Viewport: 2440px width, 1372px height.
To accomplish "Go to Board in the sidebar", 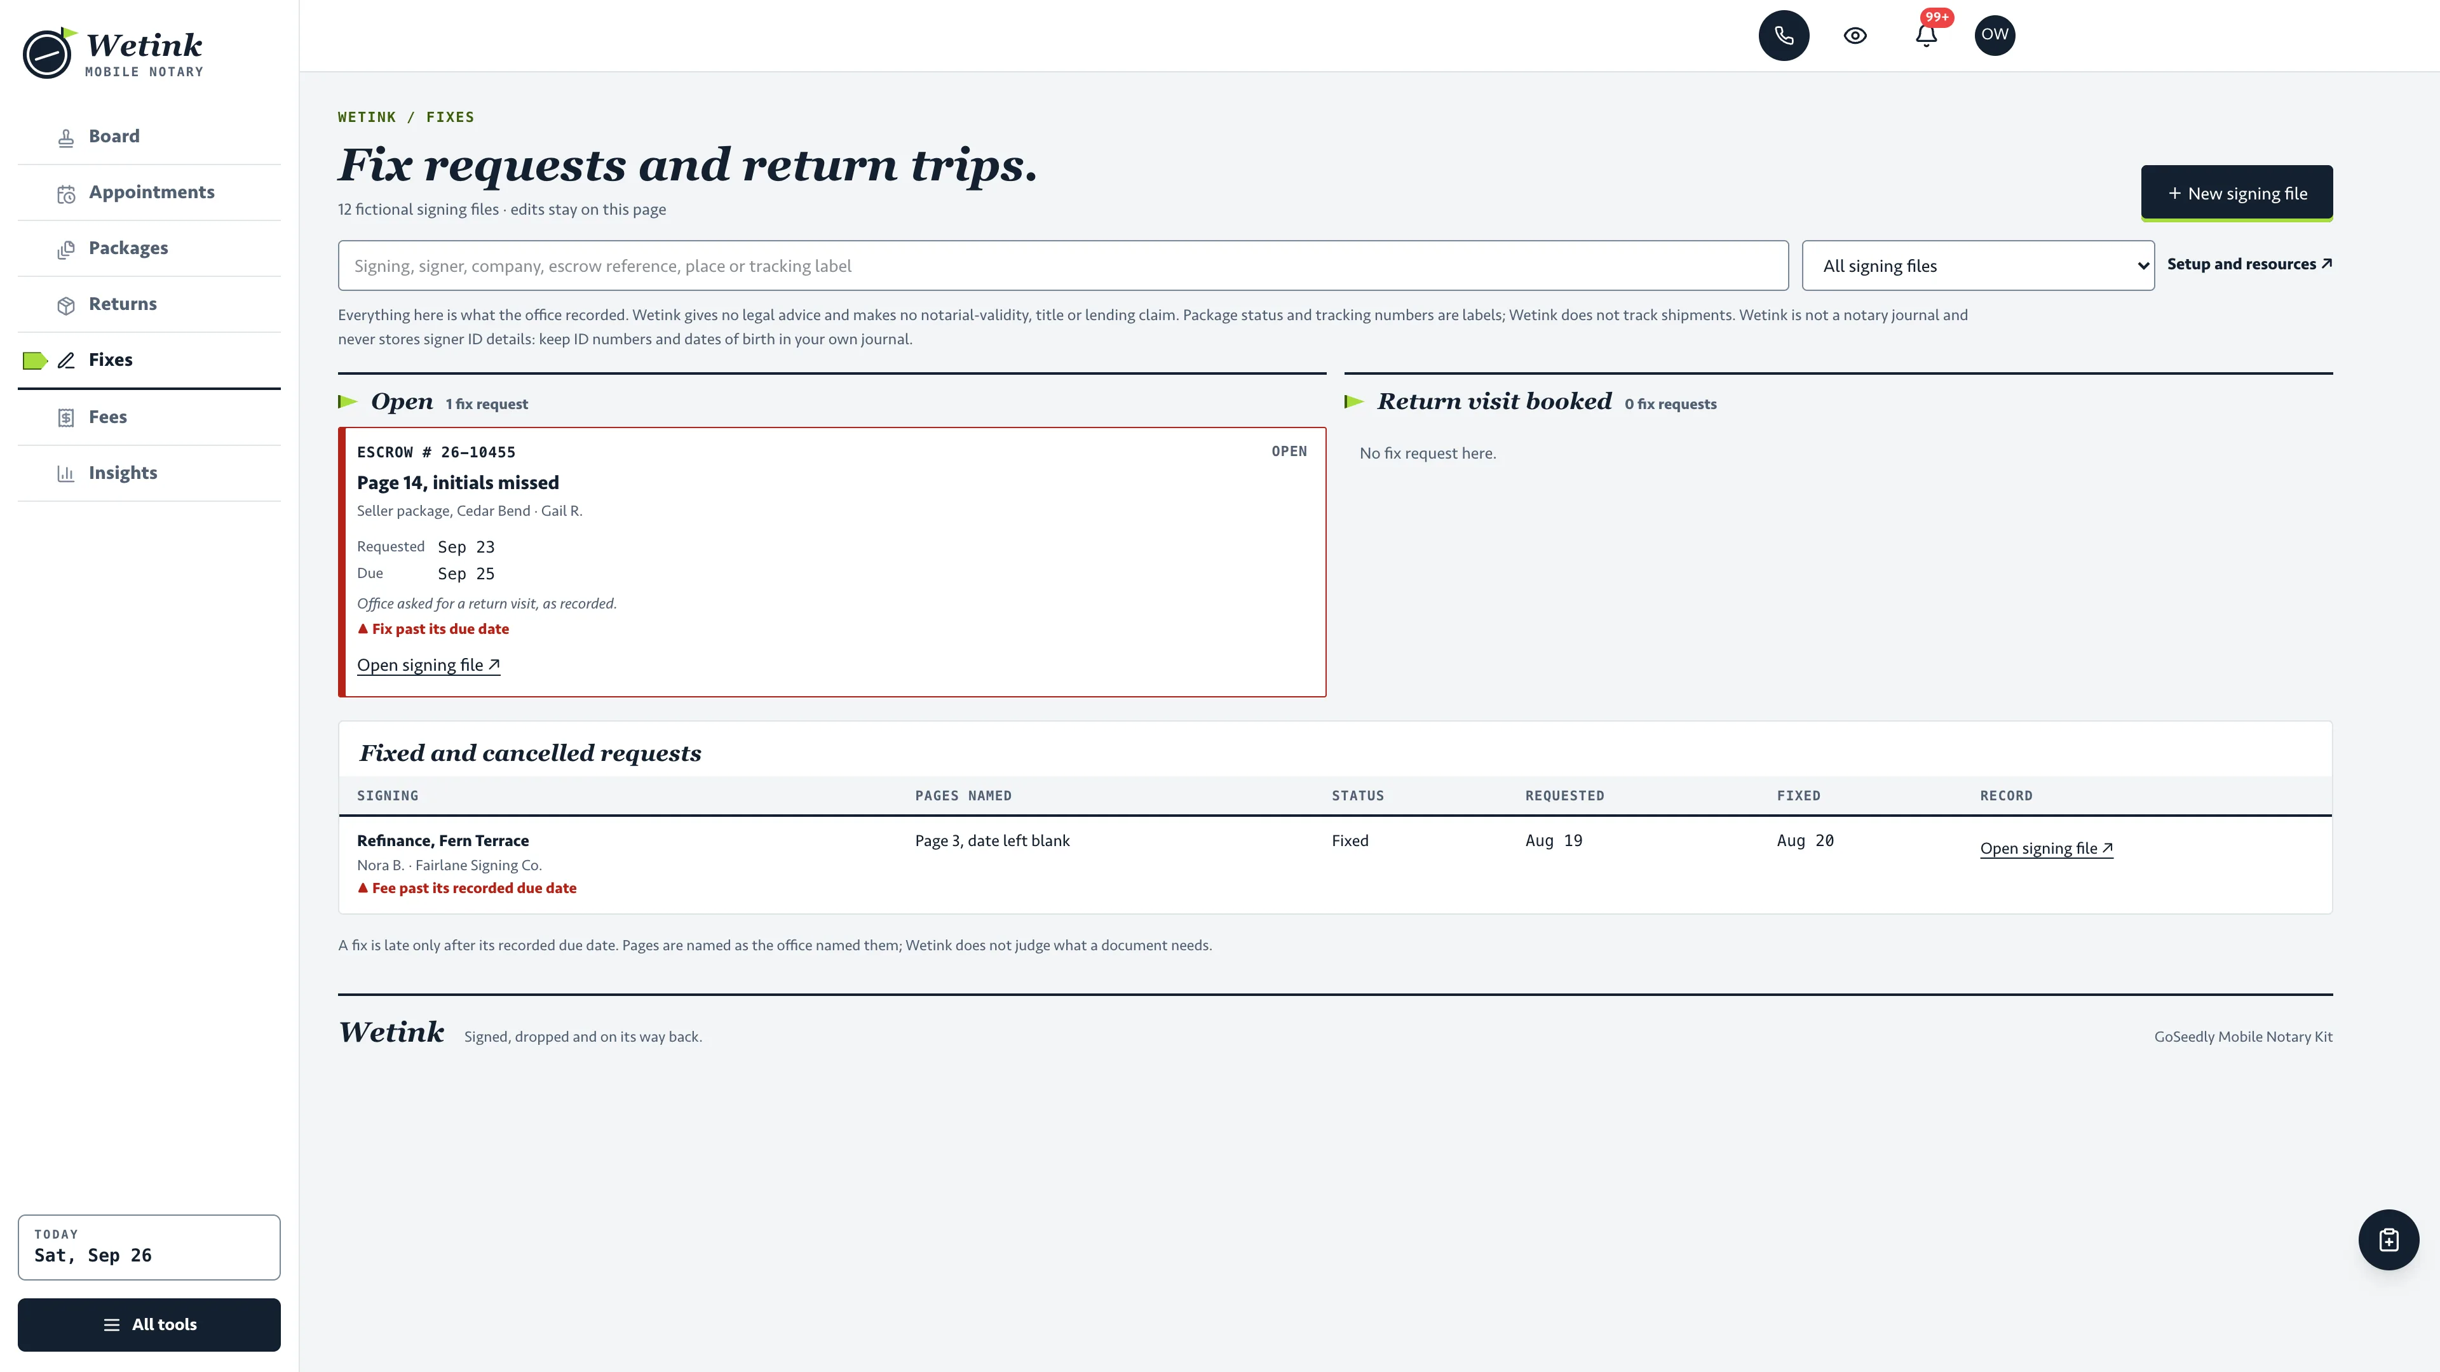I will pos(149,137).
